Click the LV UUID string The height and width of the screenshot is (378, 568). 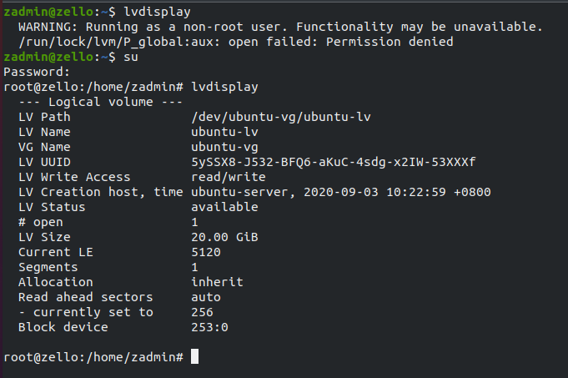coord(338,162)
